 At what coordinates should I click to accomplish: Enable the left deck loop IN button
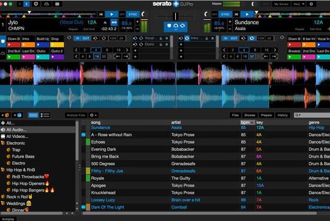(78, 39)
